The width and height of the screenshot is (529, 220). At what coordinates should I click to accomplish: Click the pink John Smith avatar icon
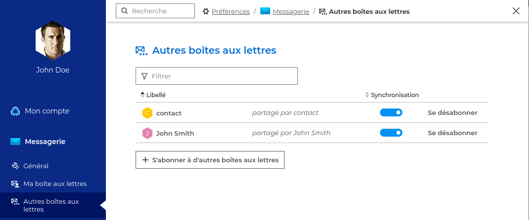[147, 133]
